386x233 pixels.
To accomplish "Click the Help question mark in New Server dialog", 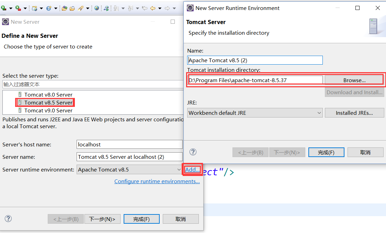I will point(8,219).
